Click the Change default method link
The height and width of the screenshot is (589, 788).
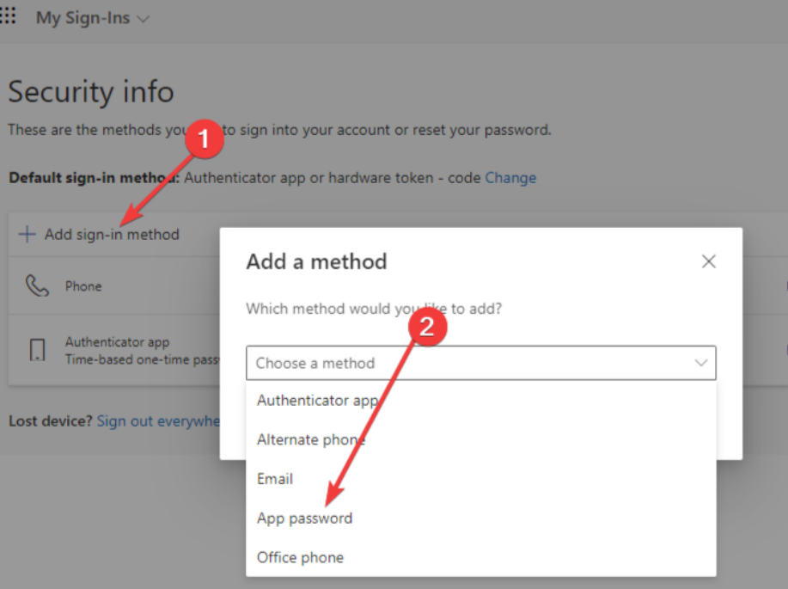click(x=510, y=178)
